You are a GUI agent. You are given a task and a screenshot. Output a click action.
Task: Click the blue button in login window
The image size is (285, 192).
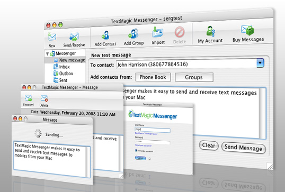click(140, 158)
